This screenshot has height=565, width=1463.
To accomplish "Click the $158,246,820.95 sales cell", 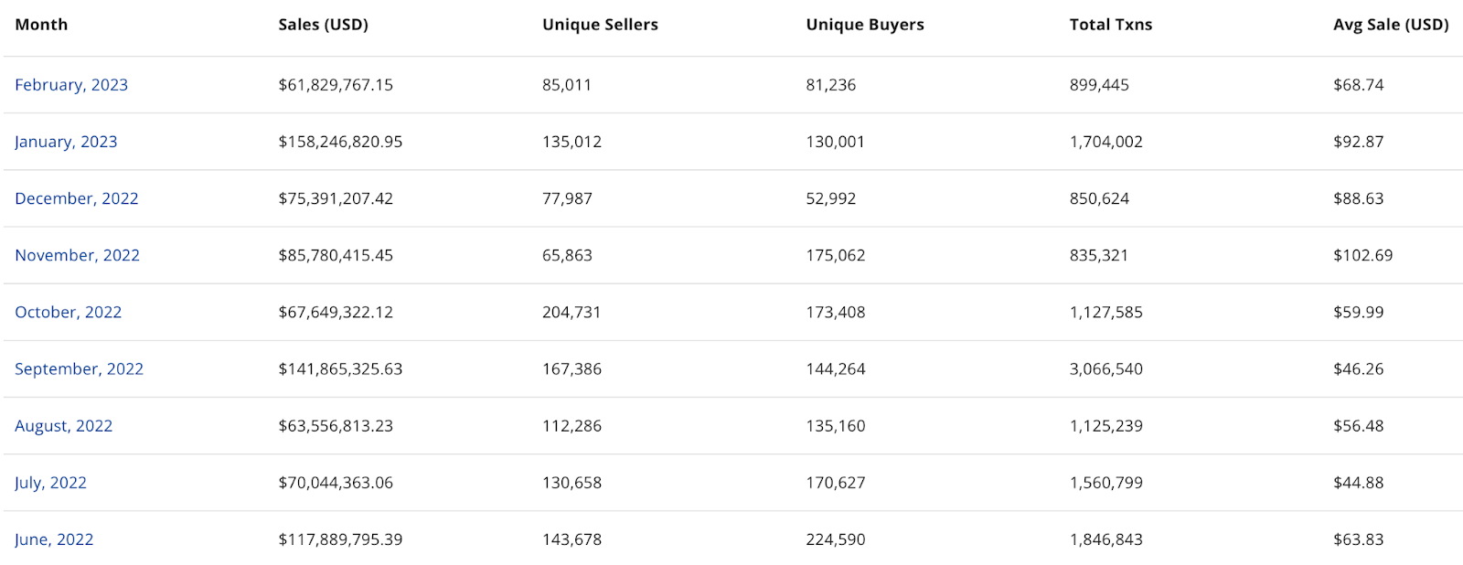I will [340, 142].
